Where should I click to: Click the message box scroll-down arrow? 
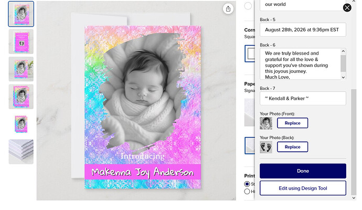tap(343, 77)
